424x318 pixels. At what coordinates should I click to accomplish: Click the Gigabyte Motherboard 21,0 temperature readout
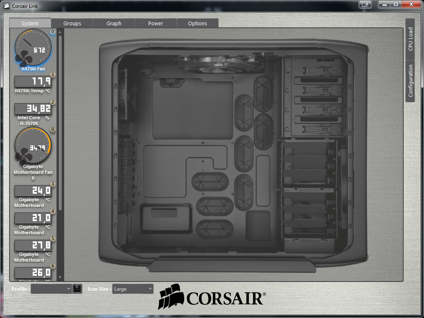click(x=33, y=218)
